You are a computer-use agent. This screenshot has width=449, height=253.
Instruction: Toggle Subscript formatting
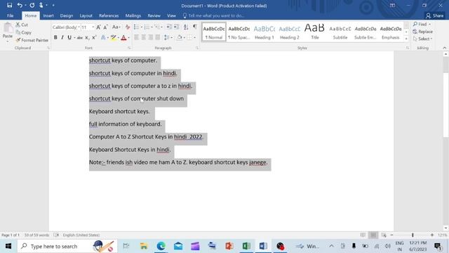[87, 37]
